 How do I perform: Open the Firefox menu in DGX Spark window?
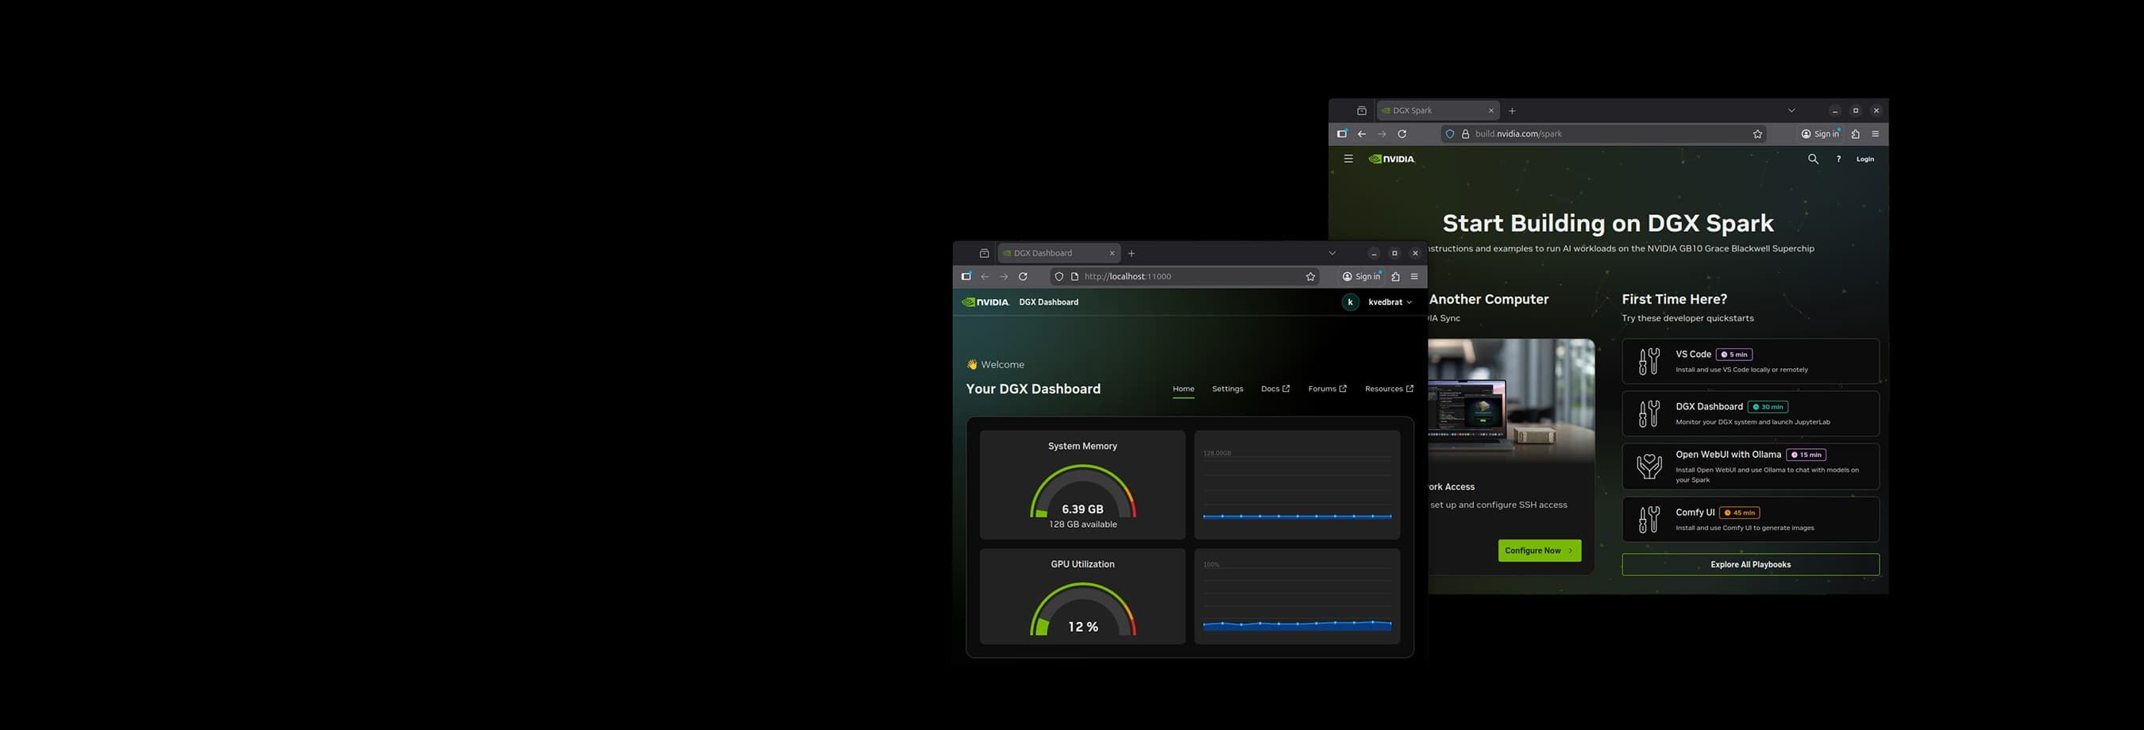[1875, 134]
